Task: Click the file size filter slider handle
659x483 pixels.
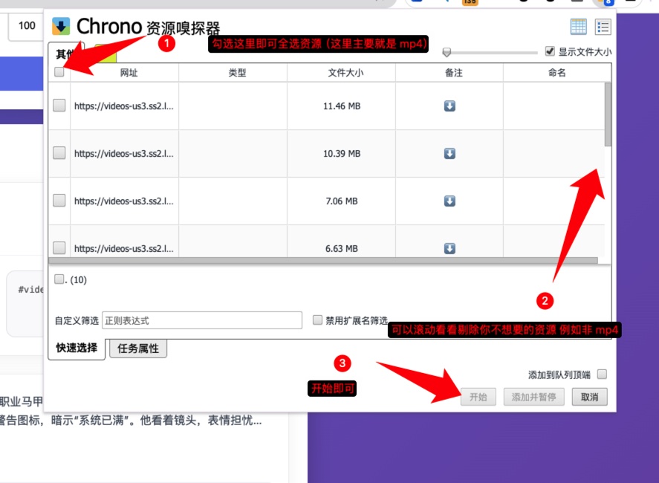Action: click(447, 52)
